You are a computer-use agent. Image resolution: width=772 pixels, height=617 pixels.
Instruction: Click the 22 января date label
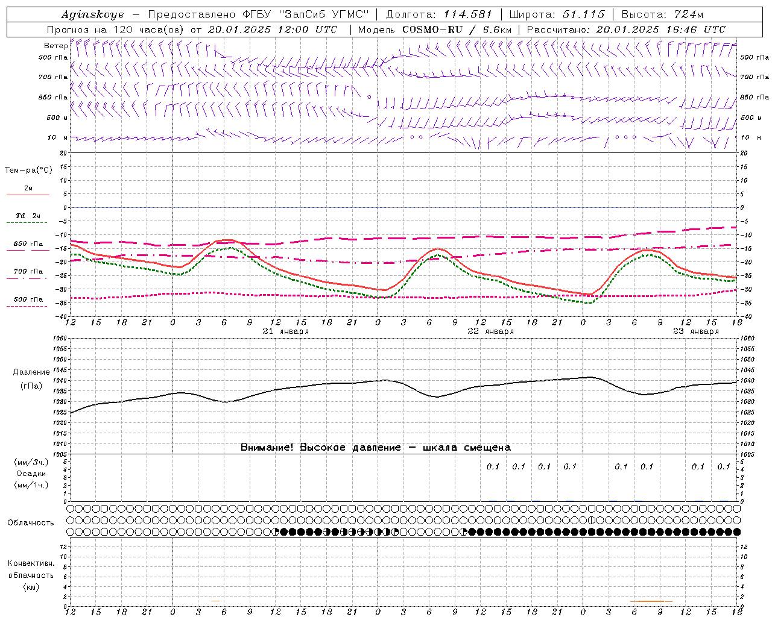[x=491, y=331]
